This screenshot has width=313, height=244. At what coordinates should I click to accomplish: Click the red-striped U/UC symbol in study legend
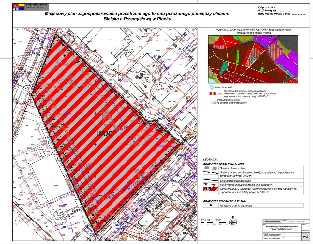click(212, 93)
